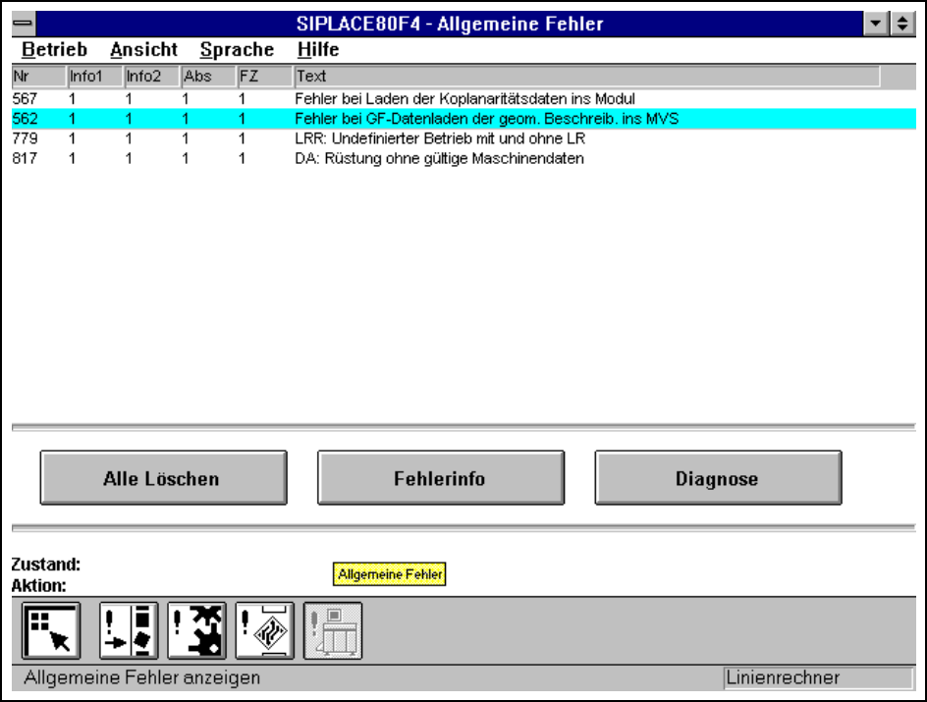Click the title bar maximize restore arrows
Screen dimensions: 927x702
click(902, 24)
